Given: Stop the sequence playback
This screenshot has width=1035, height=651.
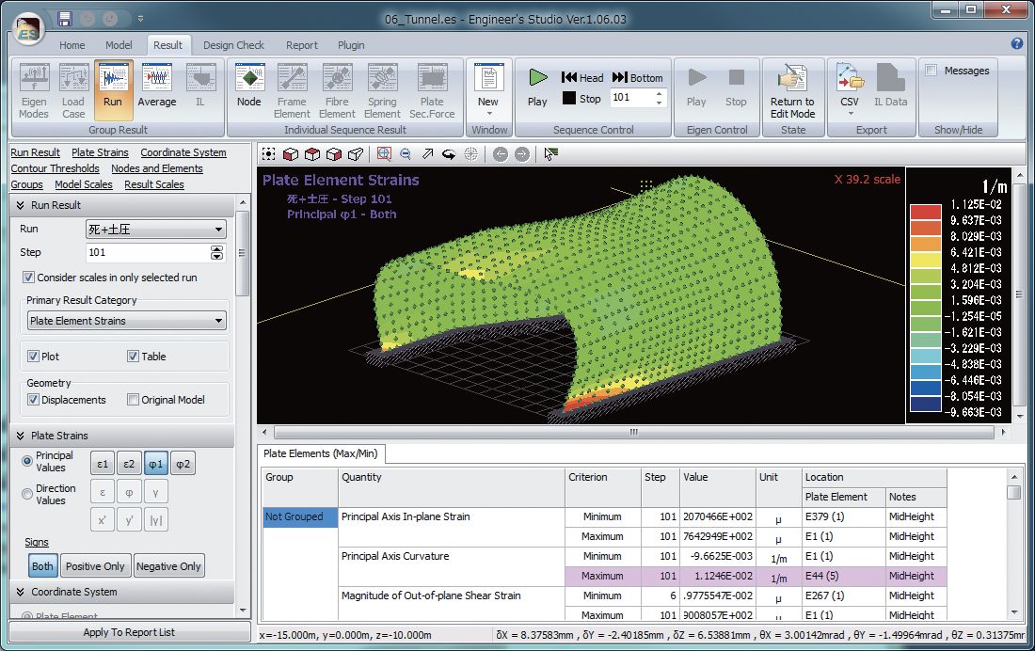Looking at the screenshot, I should (x=581, y=99).
